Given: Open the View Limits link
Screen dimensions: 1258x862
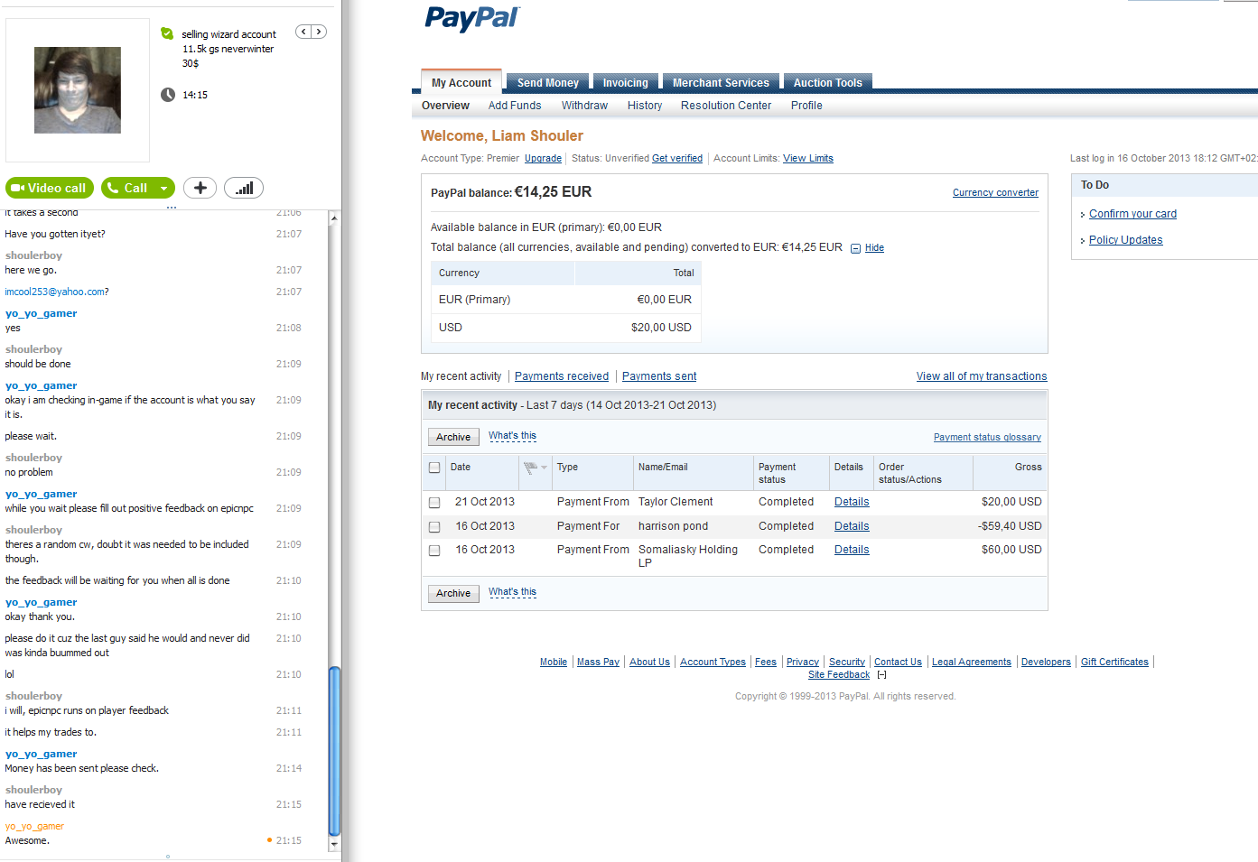Looking at the screenshot, I should pyautogui.click(x=808, y=158).
